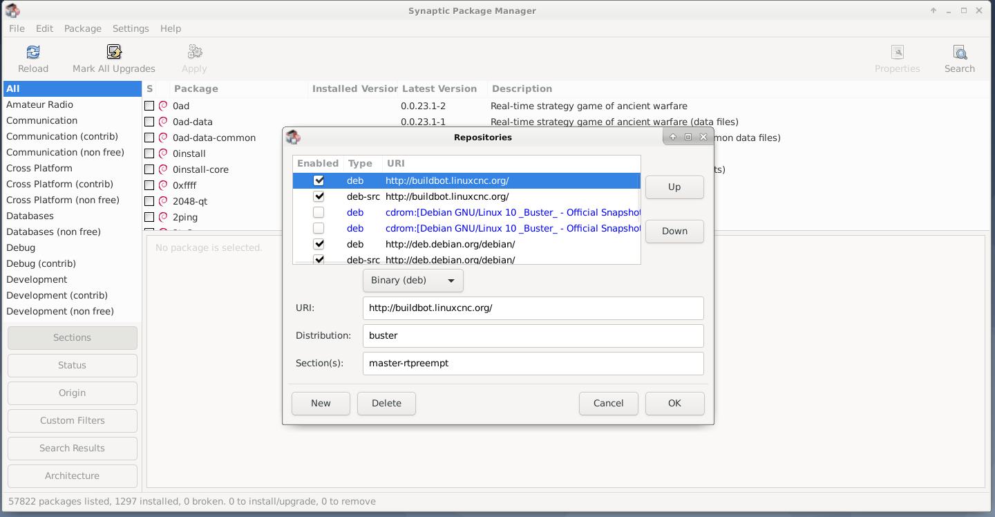Select Amateur Radio section

(x=72, y=104)
